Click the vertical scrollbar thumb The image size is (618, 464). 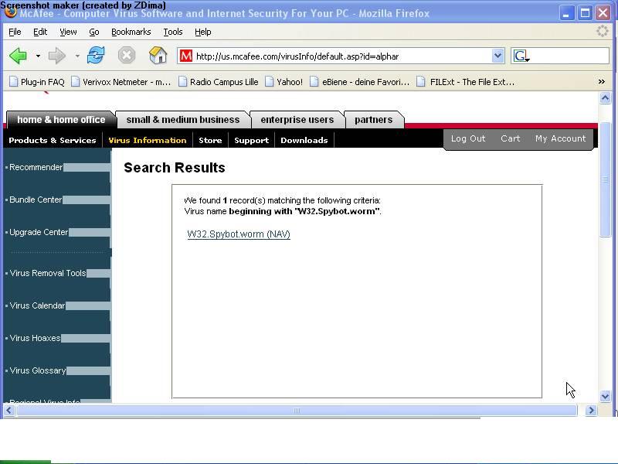pyautogui.click(x=605, y=179)
